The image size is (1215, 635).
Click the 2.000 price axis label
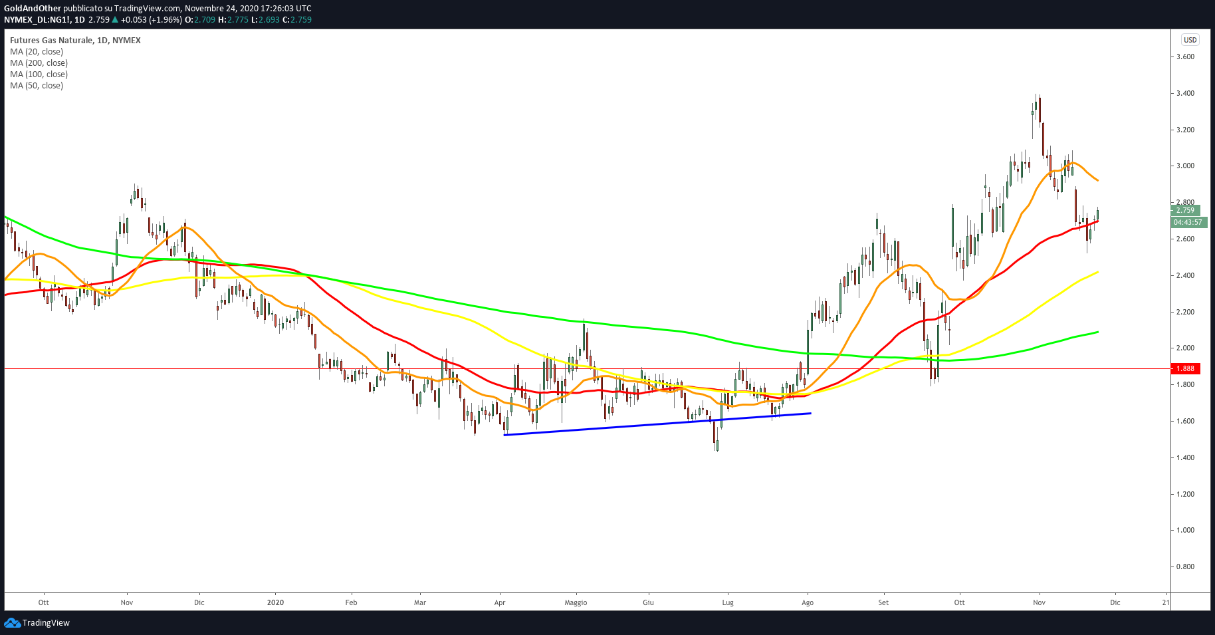click(x=1185, y=348)
